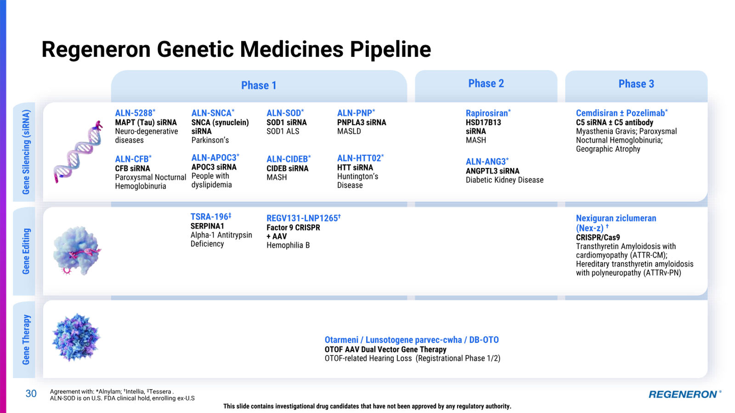The width and height of the screenshot is (735, 413).
Task: Click the REGV131-LNP1265 candidate name
Action: [x=303, y=218]
